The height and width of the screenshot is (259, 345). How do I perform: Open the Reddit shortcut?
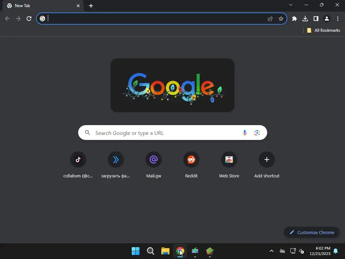tap(191, 165)
